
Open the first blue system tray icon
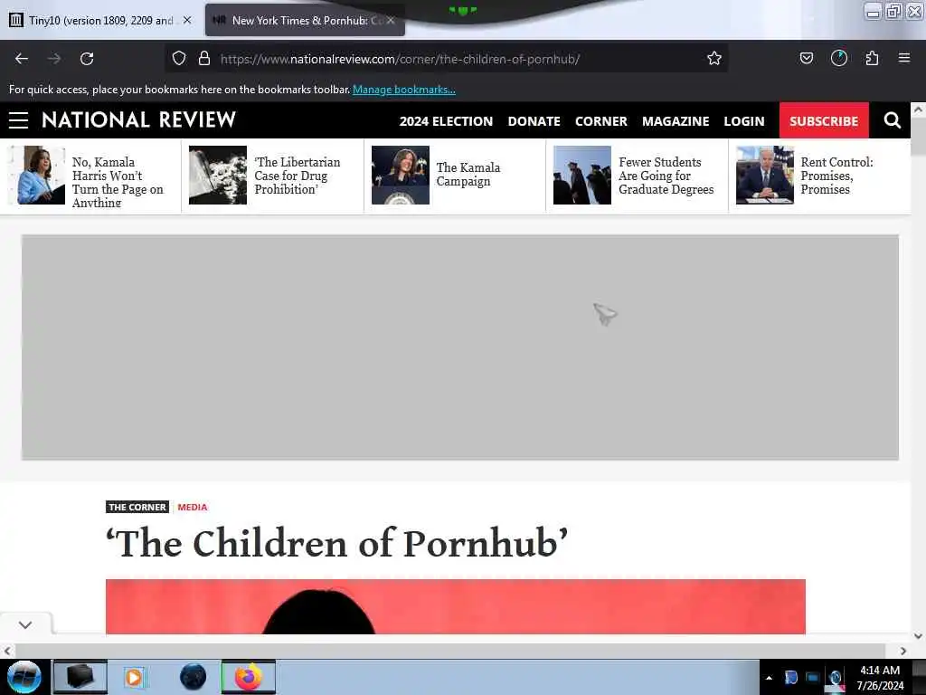(x=790, y=677)
